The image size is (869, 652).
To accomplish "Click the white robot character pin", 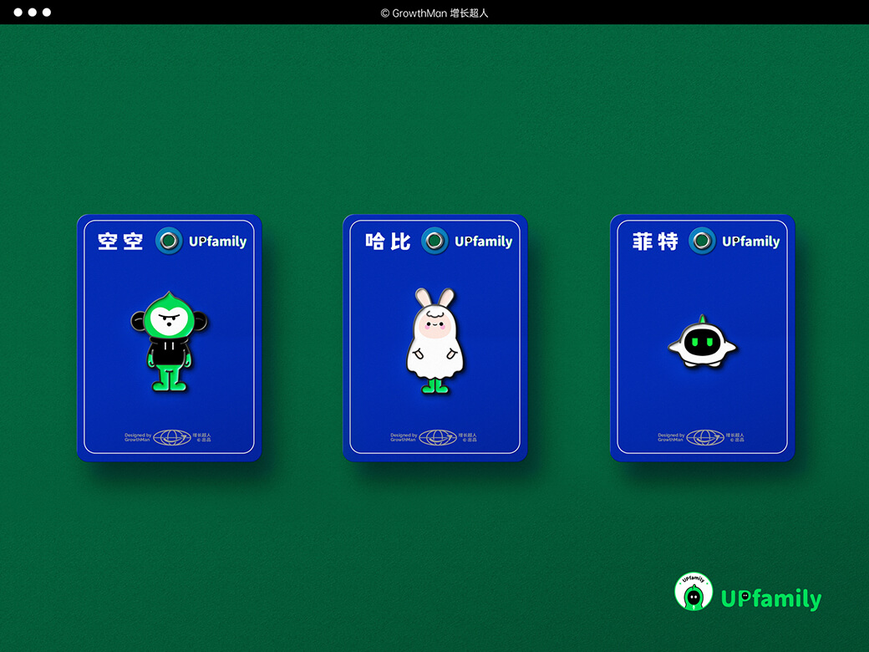I will tap(702, 341).
